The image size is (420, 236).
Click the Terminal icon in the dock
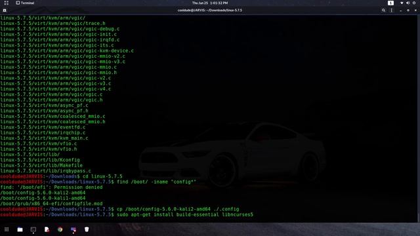pyautogui.click(x=33, y=229)
